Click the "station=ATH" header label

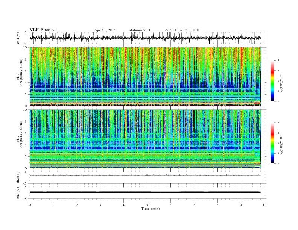coord(140,30)
